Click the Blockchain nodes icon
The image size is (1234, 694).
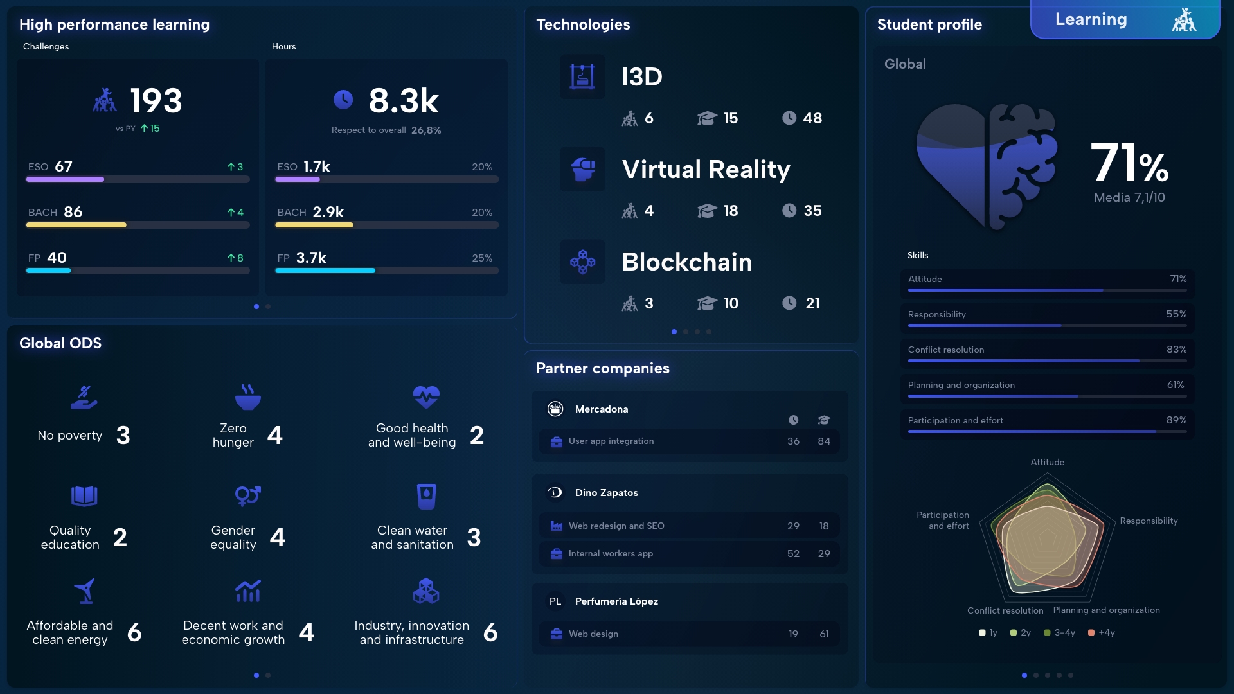[582, 262]
